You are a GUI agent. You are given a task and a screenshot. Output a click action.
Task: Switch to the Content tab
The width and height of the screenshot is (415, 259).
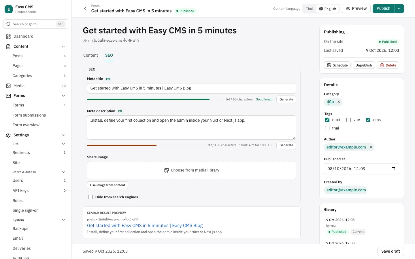tap(90, 55)
